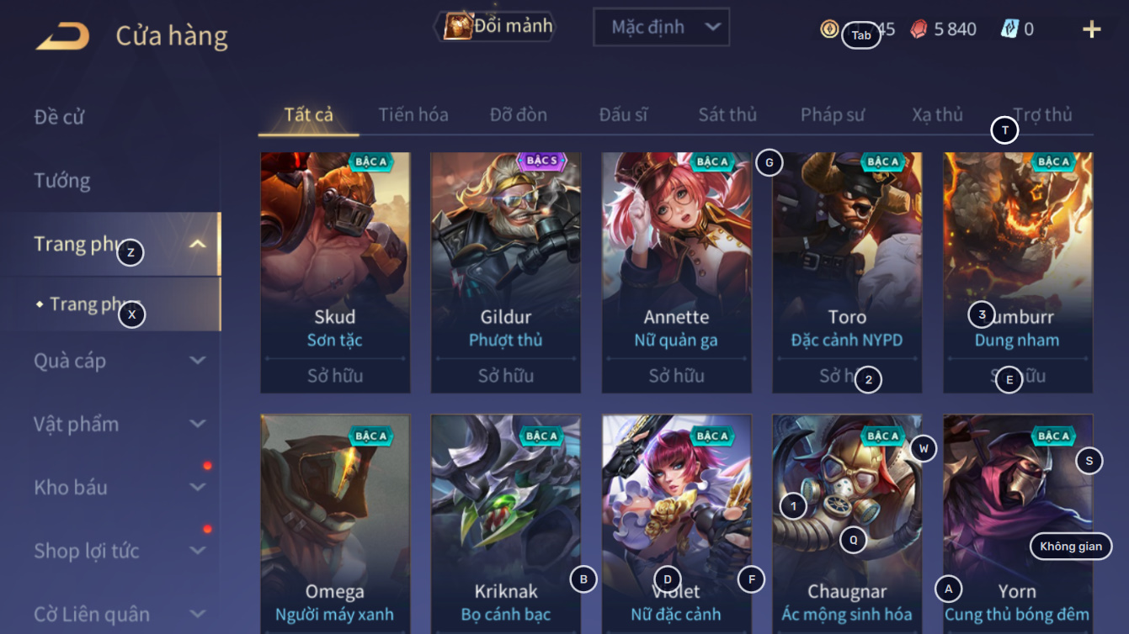Select the Annette Nữ quản ga skin card

click(x=676, y=272)
